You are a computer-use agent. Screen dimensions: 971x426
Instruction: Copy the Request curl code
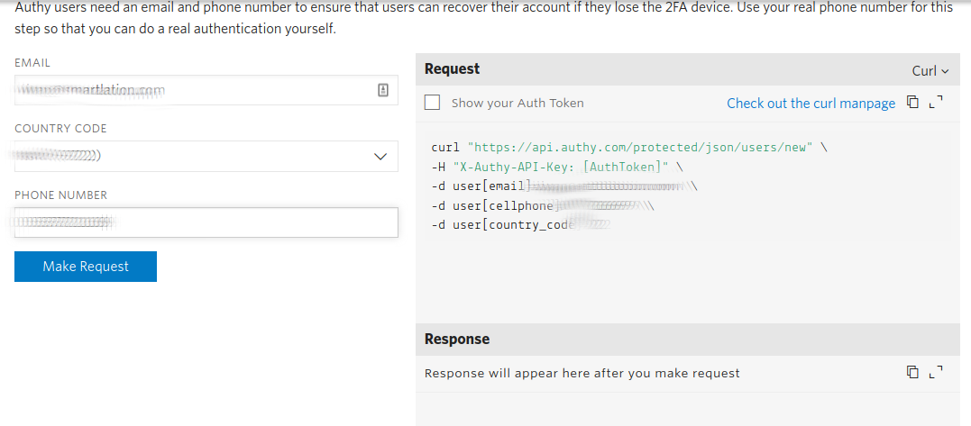pos(912,102)
